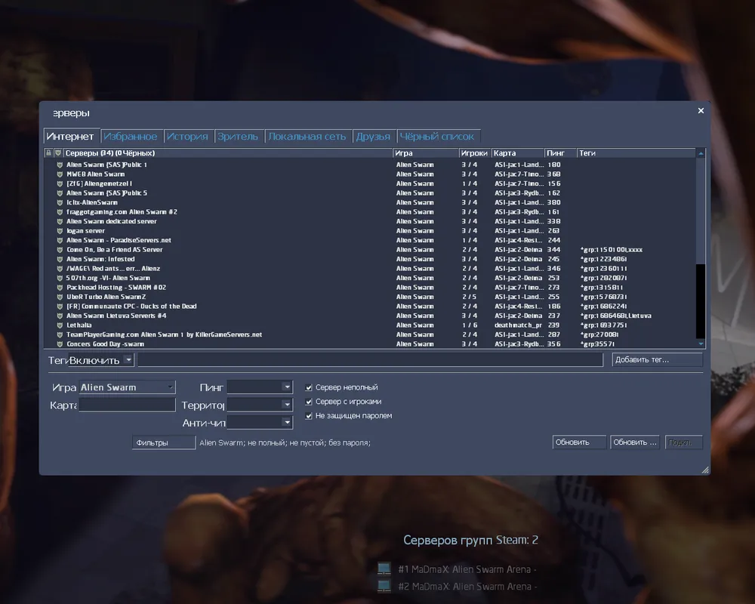Click the shield icon beside logan server
The image size is (755, 604).
tap(59, 231)
